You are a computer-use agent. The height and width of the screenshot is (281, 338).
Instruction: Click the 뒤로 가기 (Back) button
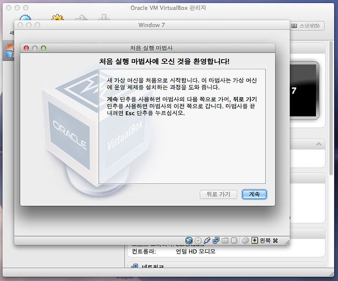218,194
